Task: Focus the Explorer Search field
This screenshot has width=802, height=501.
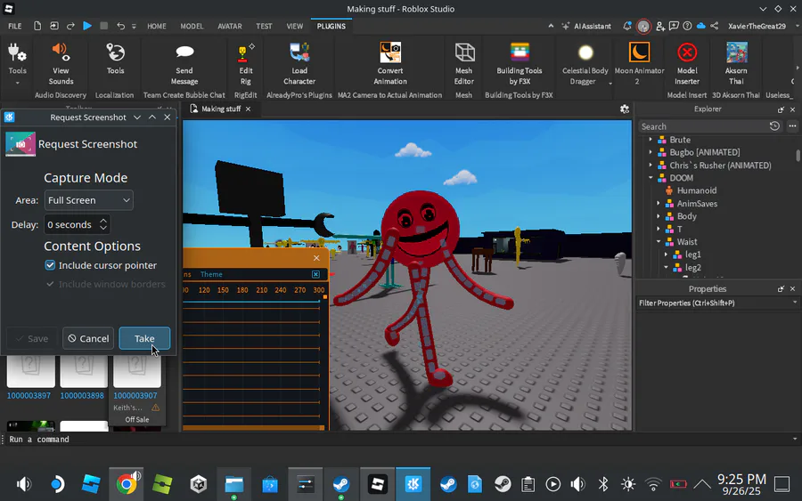Action: pyautogui.click(x=703, y=126)
